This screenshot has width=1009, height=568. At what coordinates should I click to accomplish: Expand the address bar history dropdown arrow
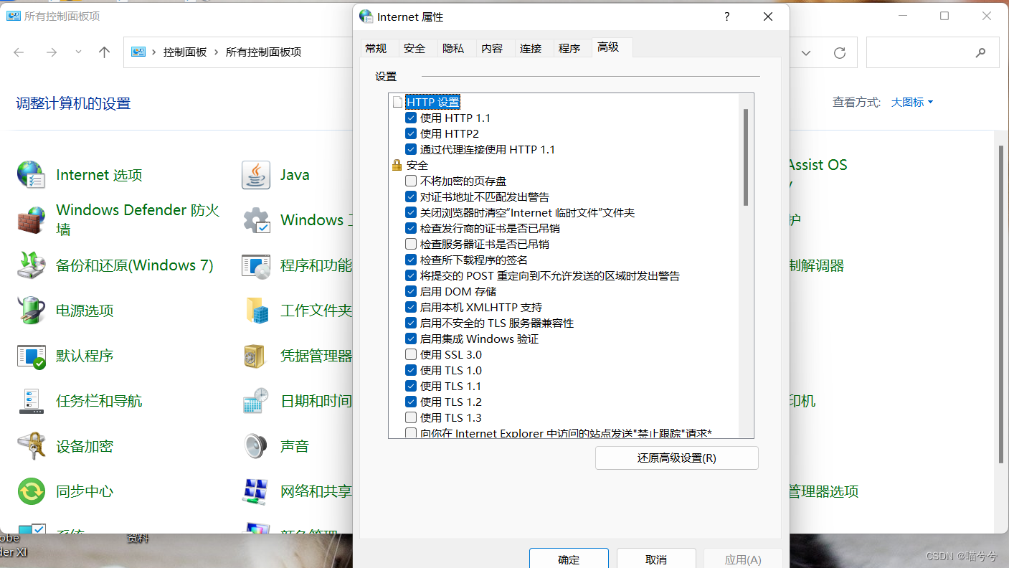point(806,53)
